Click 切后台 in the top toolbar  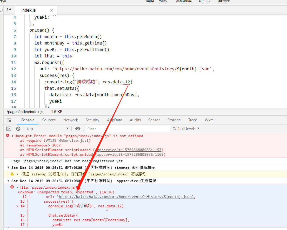coord(204,1)
